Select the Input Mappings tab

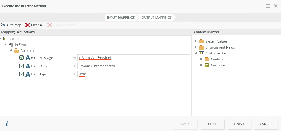click(121, 18)
